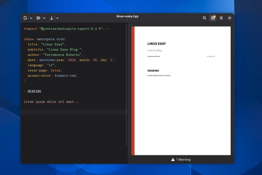Click the Lorem ipsum line in the editor
Screen dimensions: 262x175
point(51,102)
